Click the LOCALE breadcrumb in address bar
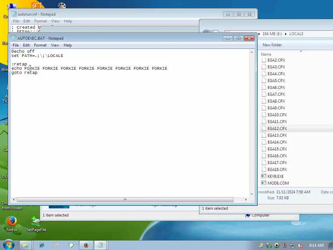This screenshot has height=250, width=333. (x=296, y=34)
